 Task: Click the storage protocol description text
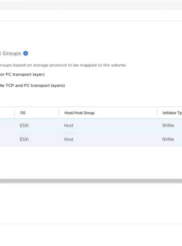63,65
